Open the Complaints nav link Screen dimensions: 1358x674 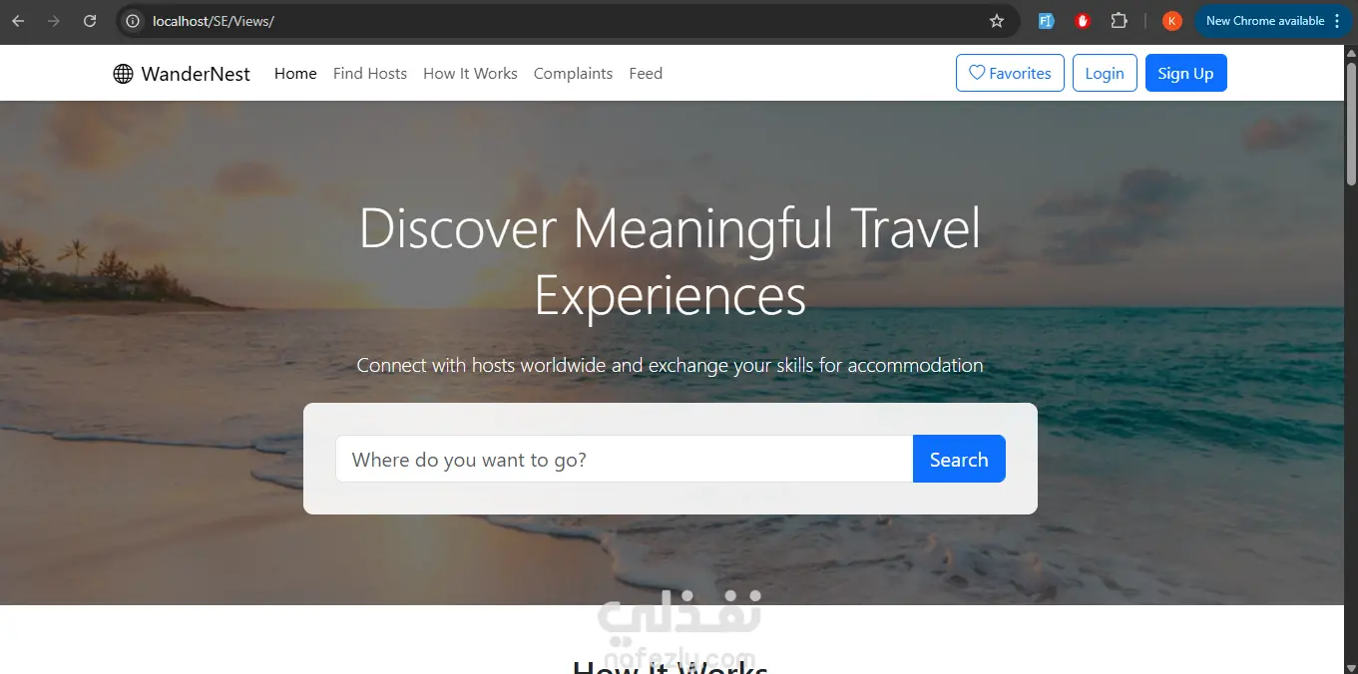[573, 74]
